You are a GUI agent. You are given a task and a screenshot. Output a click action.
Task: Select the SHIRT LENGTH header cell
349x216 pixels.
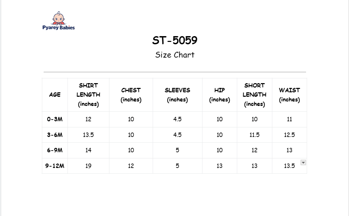pyautogui.click(x=88, y=95)
